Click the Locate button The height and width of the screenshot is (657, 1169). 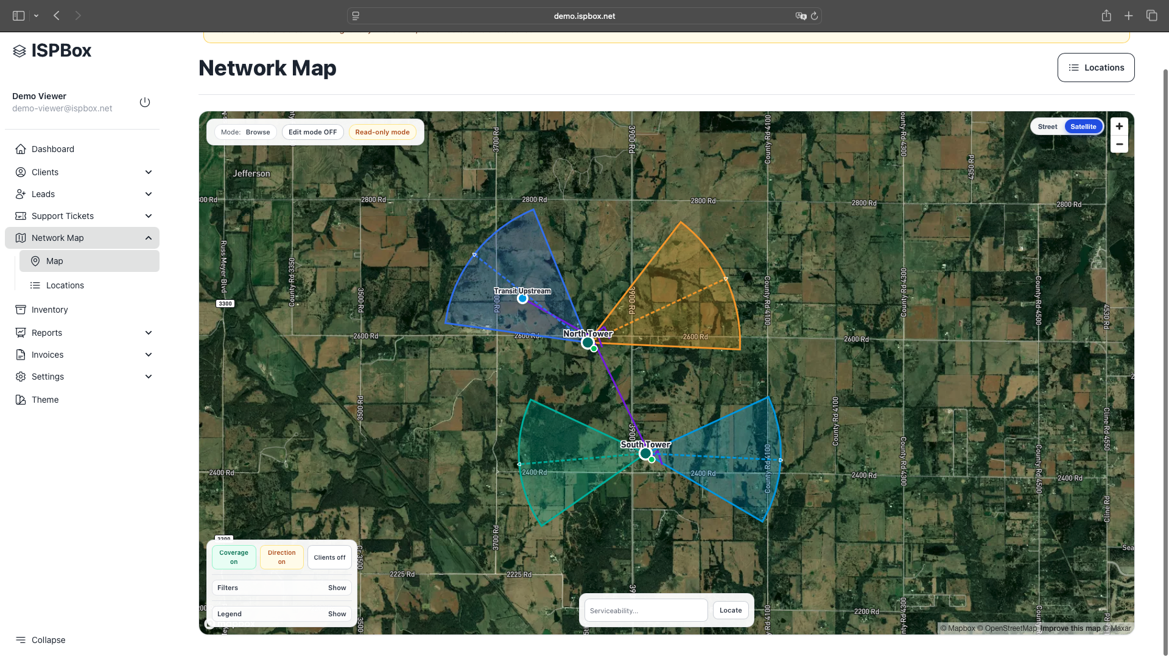[x=730, y=610]
